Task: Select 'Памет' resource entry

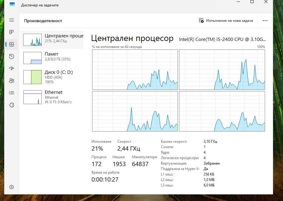Action: click(x=52, y=58)
